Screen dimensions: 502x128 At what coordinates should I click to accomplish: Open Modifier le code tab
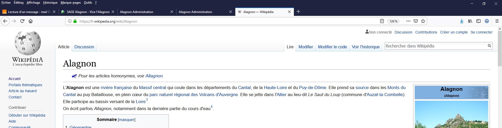coord(332,47)
